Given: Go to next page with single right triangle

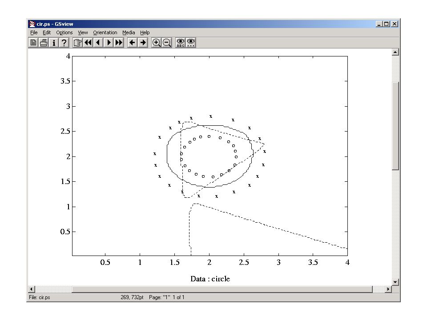Looking at the screenshot, I should click(x=109, y=43).
